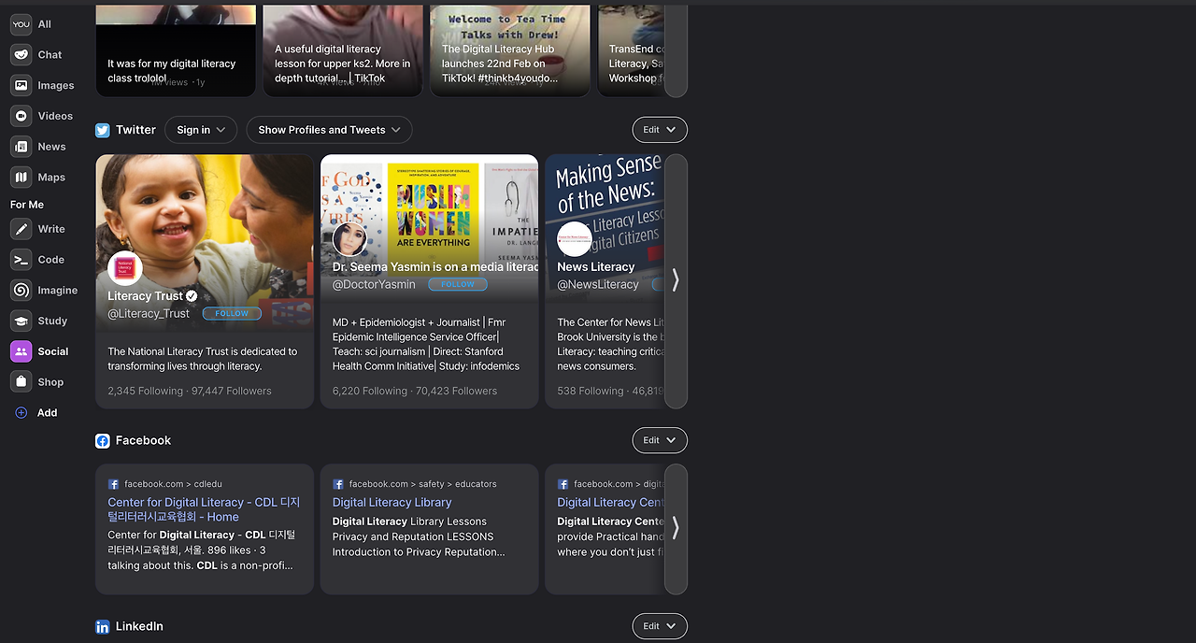This screenshot has height=643, width=1196.
Task: Follow the Literacy Trust account
Action: click(x=232, y=313)
